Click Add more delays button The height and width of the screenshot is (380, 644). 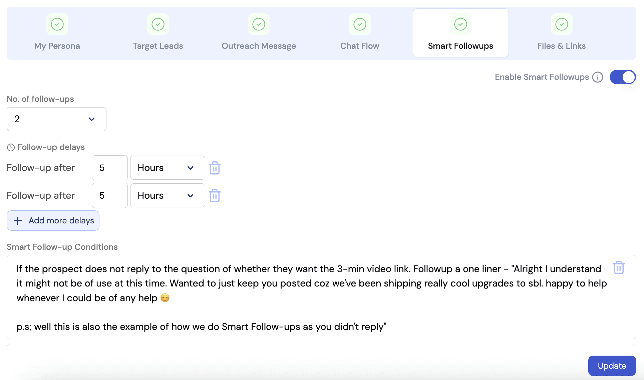tap(53, 220)
